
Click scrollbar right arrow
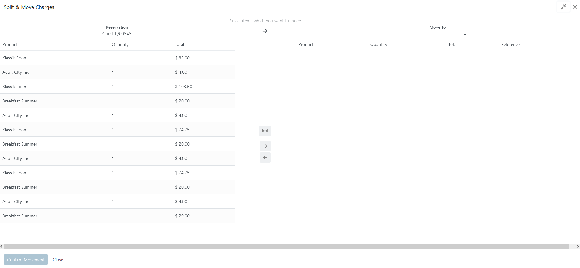(578, 246)
